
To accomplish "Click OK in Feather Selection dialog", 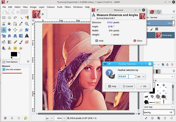I will [143, 86].
